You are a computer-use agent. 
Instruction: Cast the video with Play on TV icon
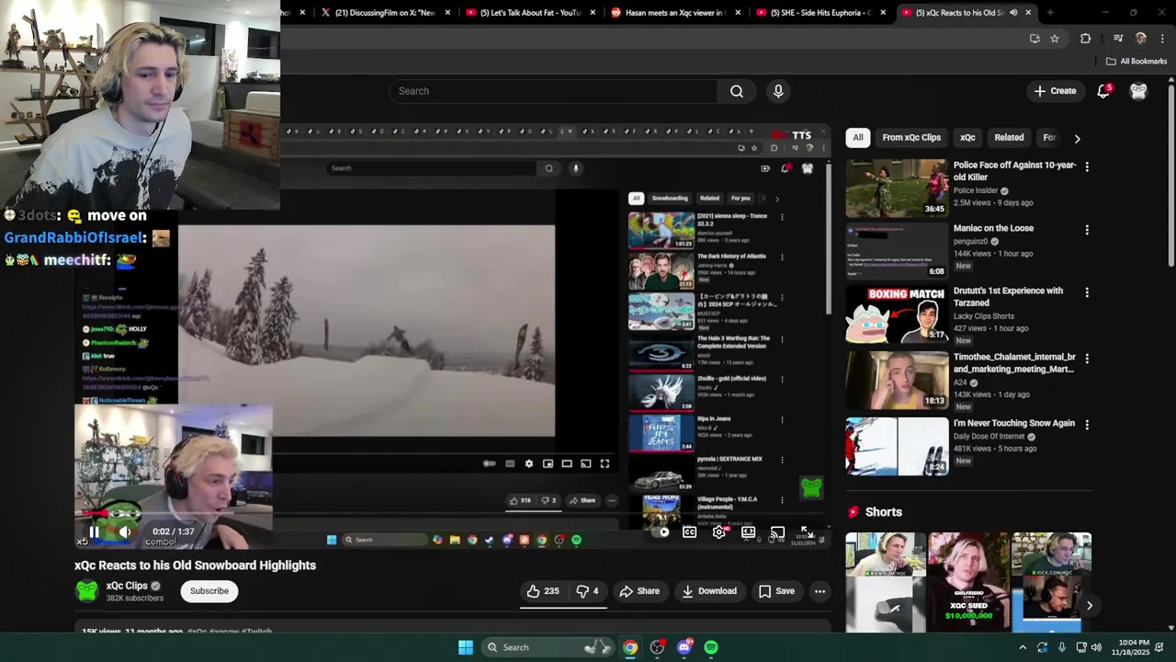(777, 531)
